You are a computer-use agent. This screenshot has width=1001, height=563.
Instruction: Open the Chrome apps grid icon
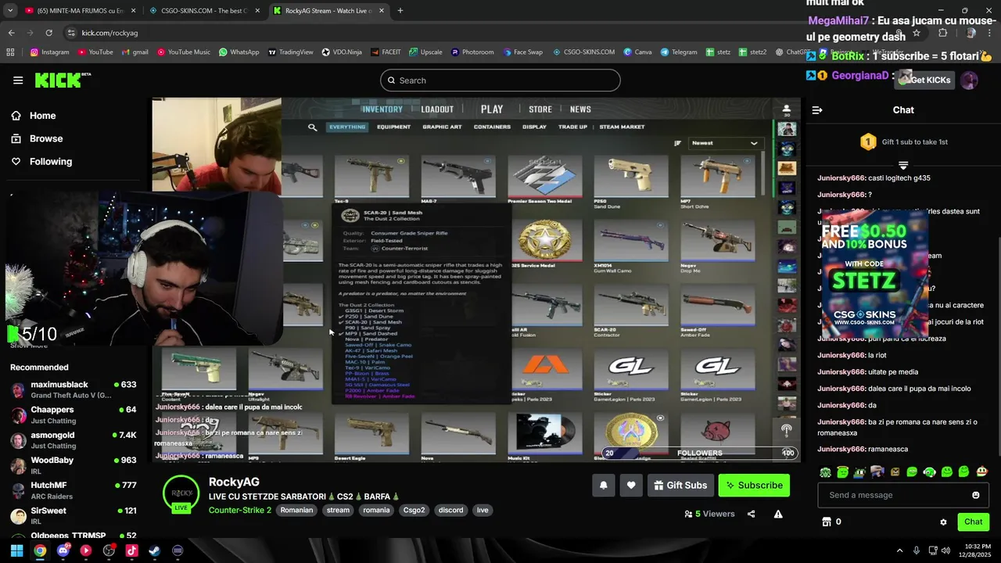pyautogui.click(x=10, y=52)
